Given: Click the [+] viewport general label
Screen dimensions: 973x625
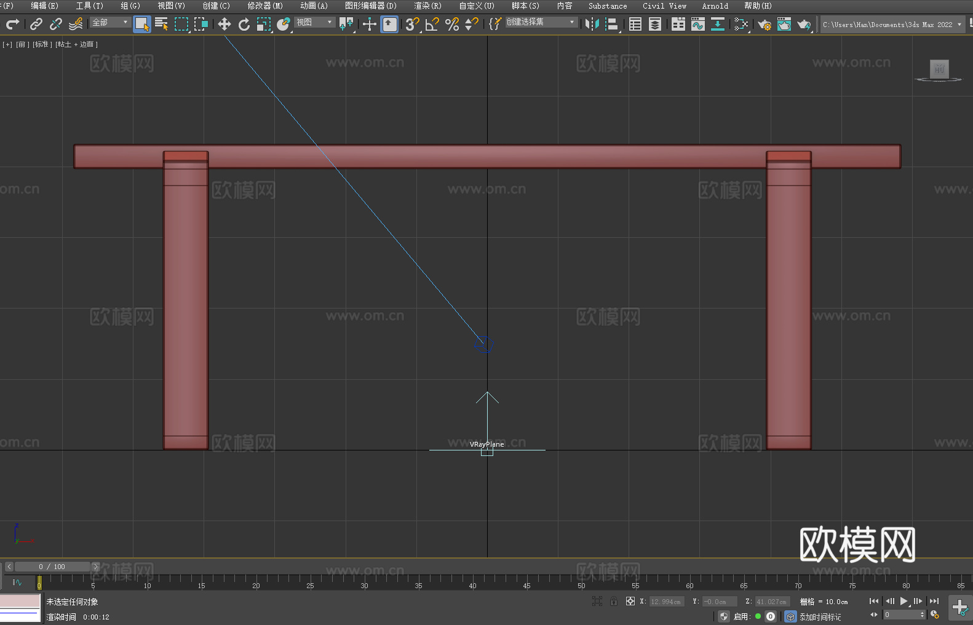Looking at the screenshot, I should click(x=7, y=44).
